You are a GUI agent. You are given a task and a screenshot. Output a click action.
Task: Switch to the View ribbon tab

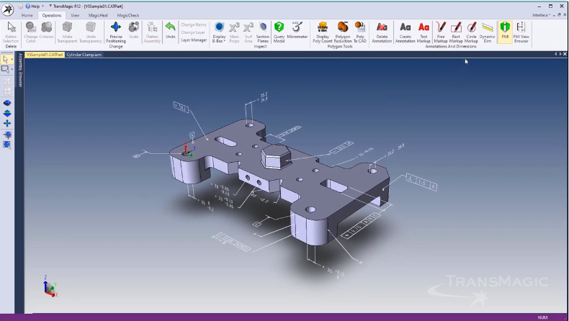[x=75, y=15]
